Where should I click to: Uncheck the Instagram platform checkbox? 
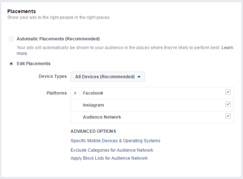(228, 104)
